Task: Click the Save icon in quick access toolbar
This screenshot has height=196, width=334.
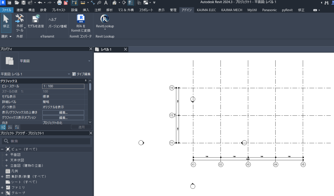Action: coord(23,3)
